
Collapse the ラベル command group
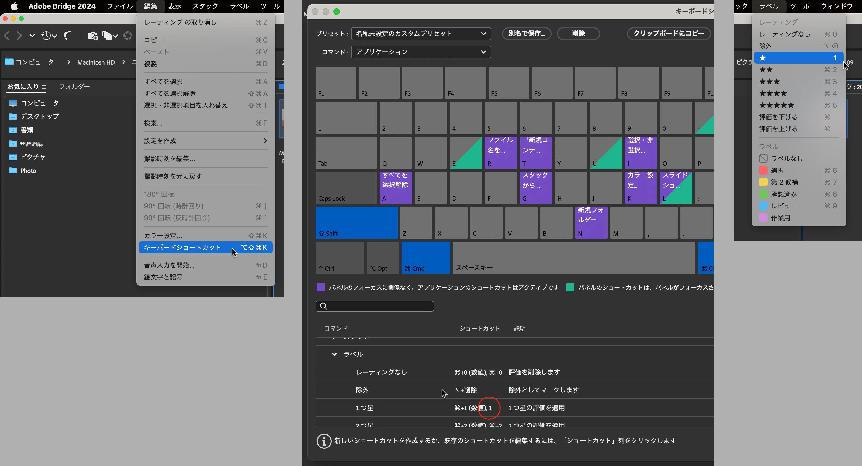click(334, 354)
